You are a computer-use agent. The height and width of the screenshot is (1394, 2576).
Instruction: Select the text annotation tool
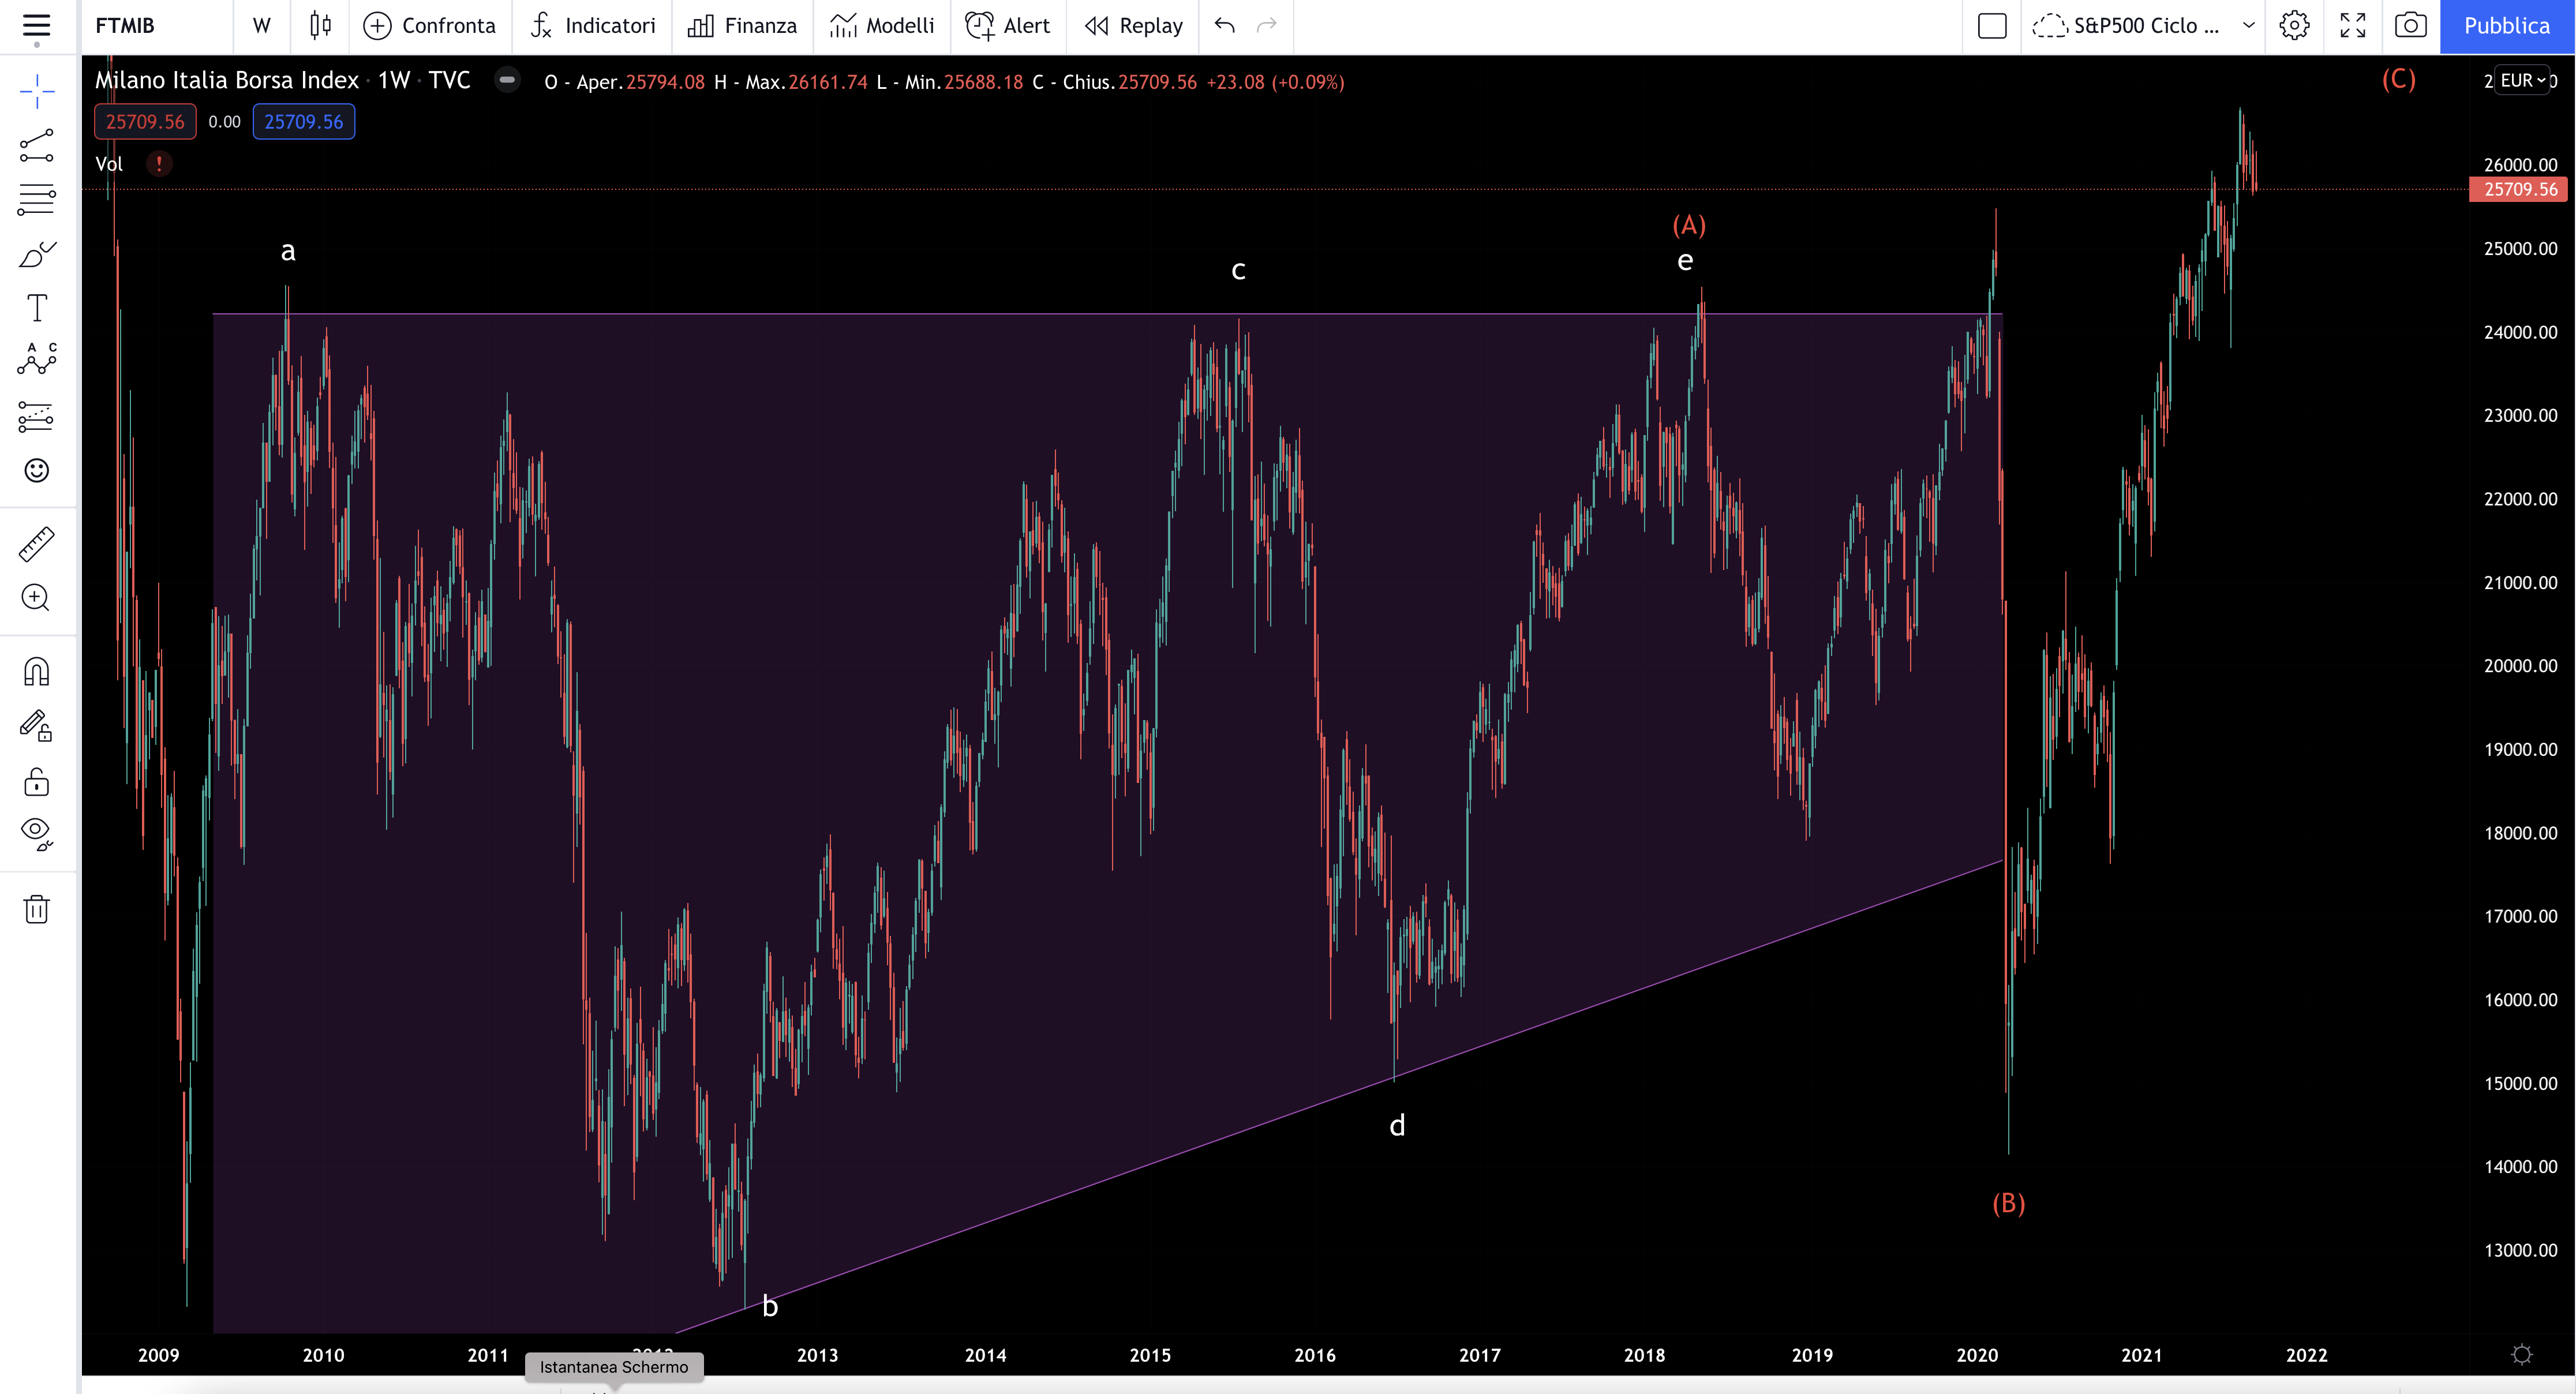[37, 308]
